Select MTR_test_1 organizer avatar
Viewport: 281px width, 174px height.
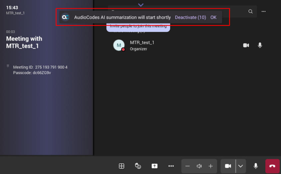[119, 45]
